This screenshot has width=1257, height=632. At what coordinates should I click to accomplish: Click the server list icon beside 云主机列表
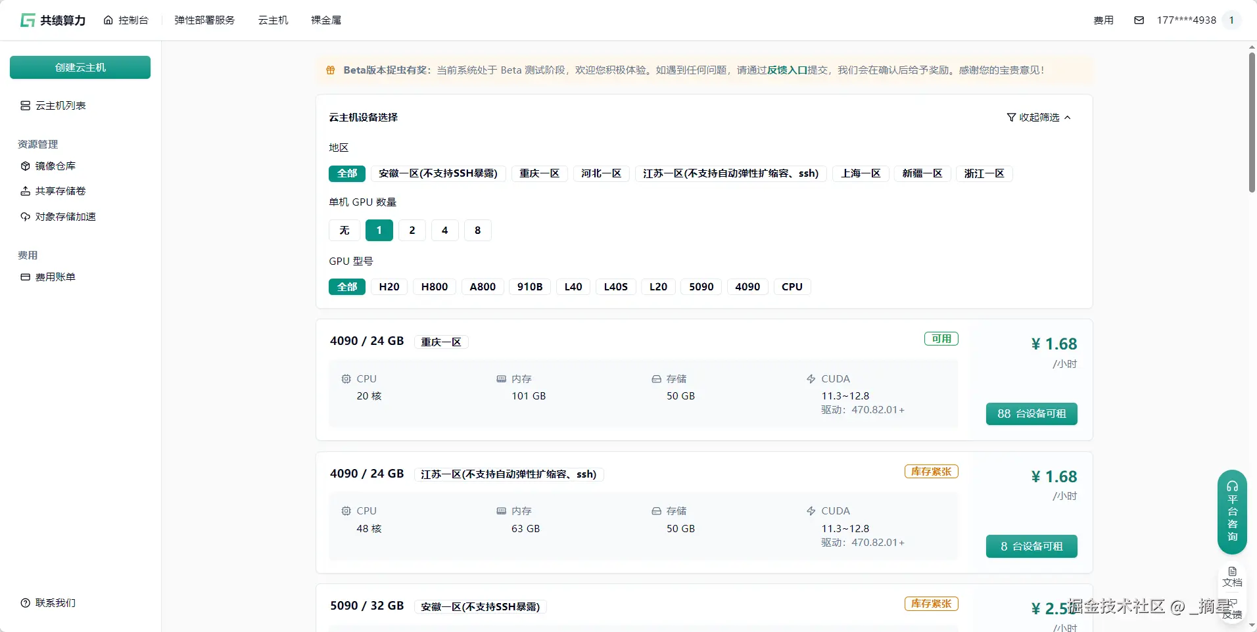tap(26, 106)
